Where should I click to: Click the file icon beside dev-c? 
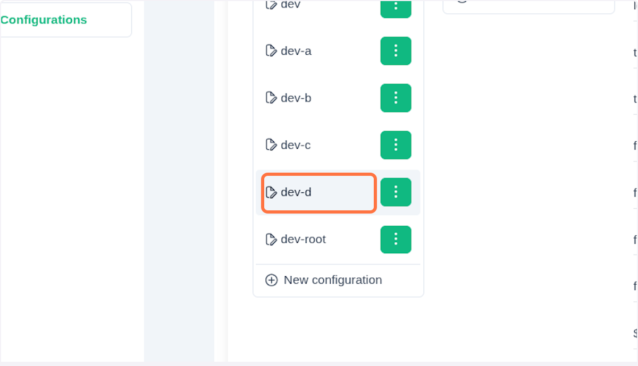tap(271, 144)
